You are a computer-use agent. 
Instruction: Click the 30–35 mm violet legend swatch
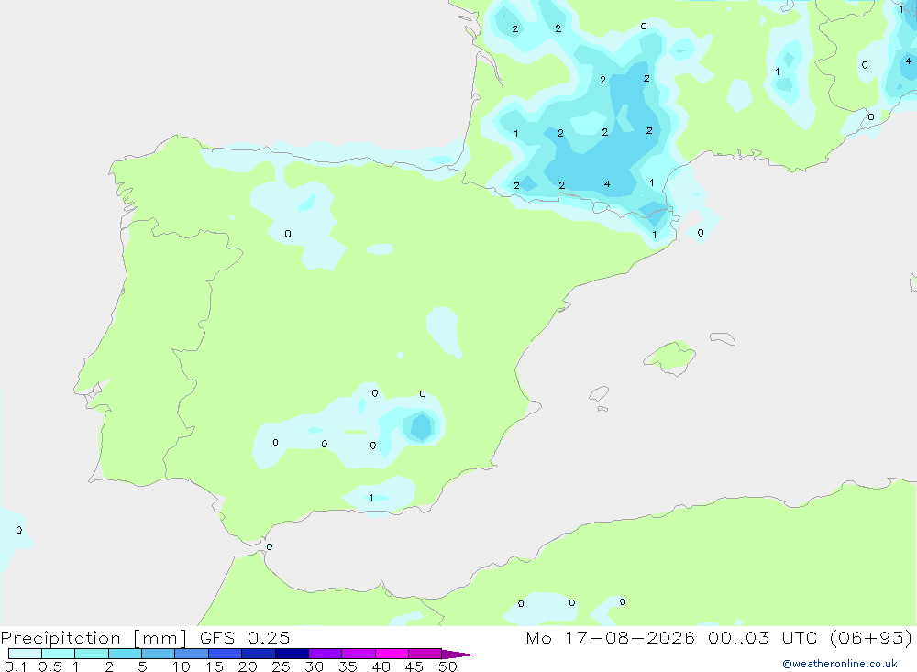pos(325,654)
